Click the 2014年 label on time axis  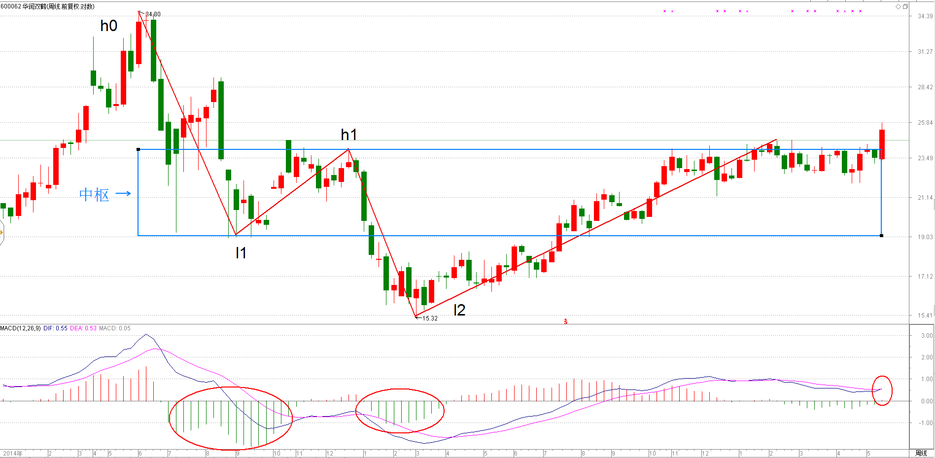13,453
